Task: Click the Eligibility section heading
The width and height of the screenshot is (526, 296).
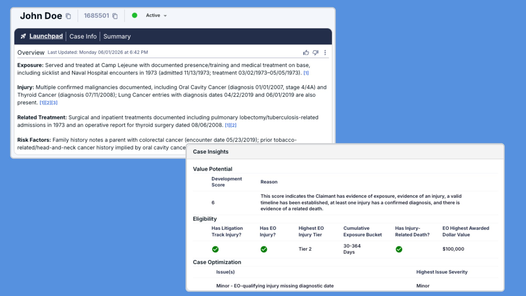Action: coord(205,219)
